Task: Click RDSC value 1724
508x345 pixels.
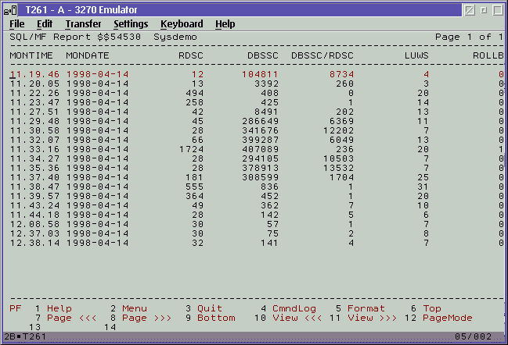Action: click(192, 149)
